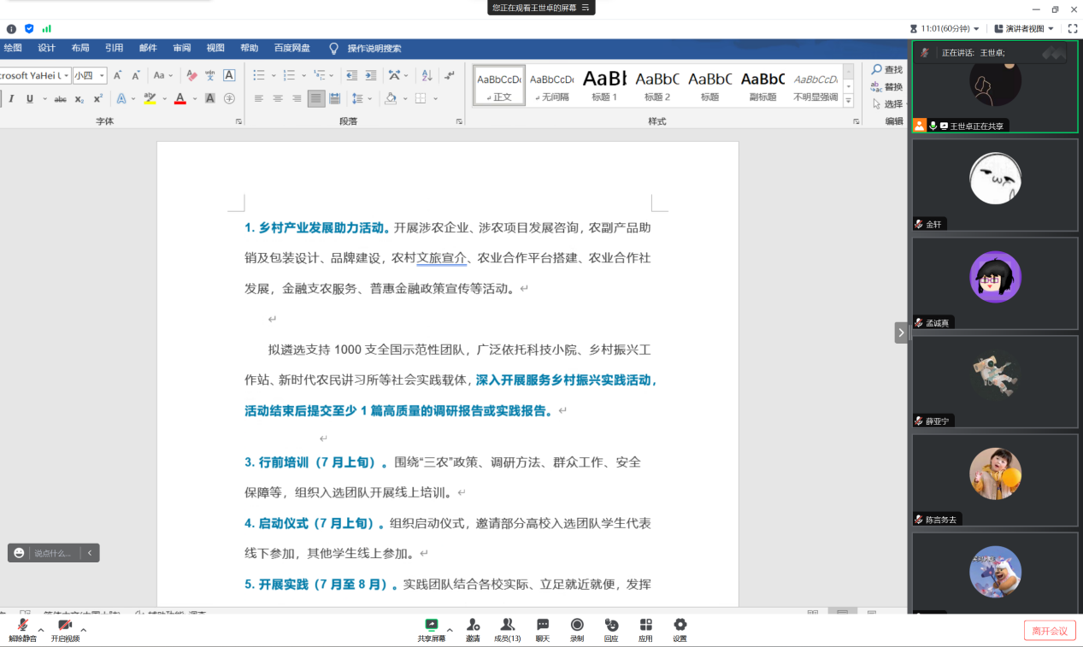The width and height of the screenshot is (1083, 647).
Task: Open the Chat panel icon
Action: tap(543, 626)
